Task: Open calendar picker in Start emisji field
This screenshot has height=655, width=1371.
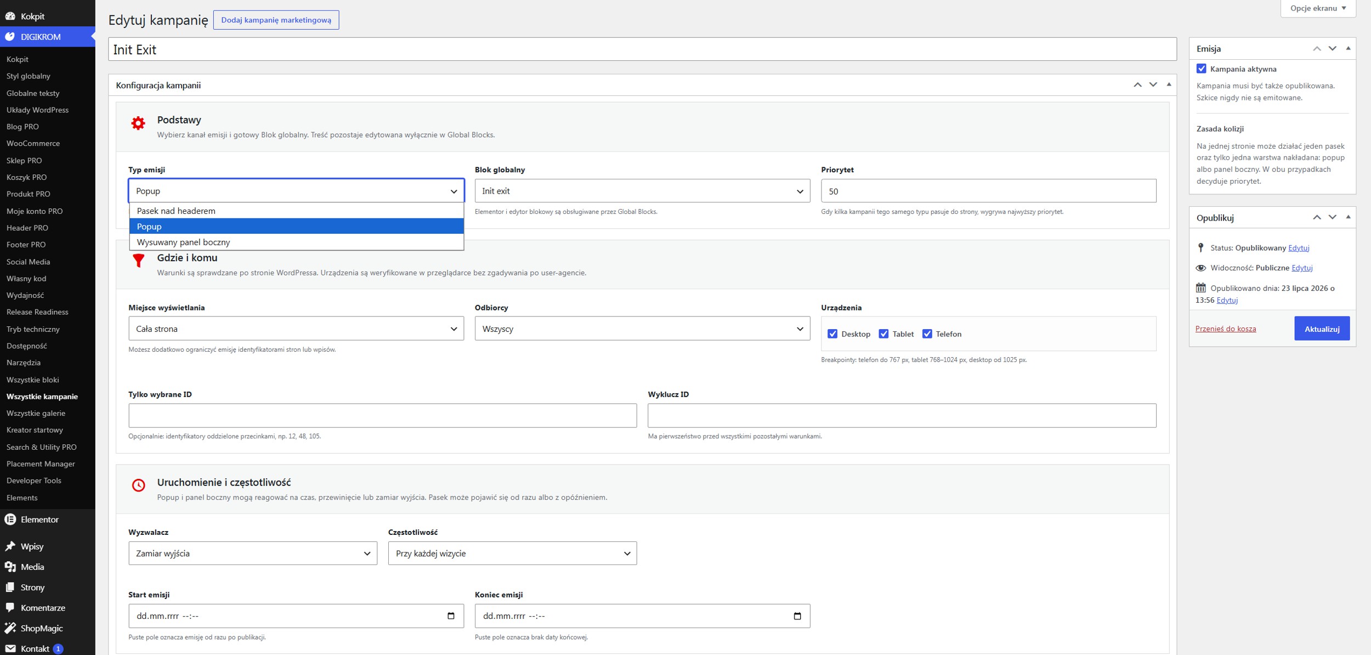Action: click(451, 616)
